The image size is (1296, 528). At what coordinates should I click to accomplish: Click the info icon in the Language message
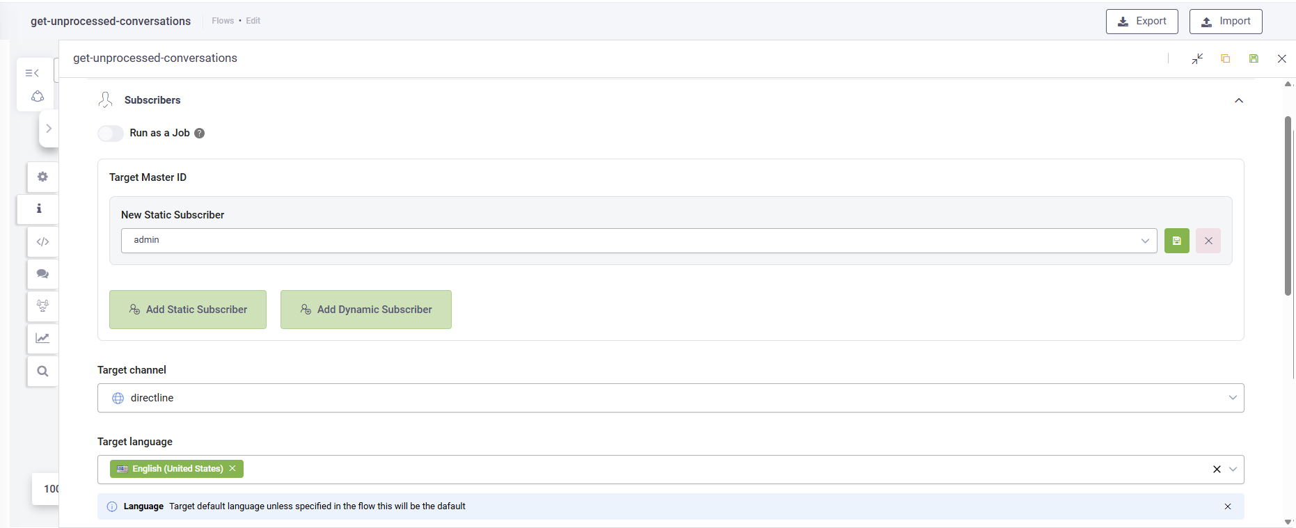tap(112, 506)
